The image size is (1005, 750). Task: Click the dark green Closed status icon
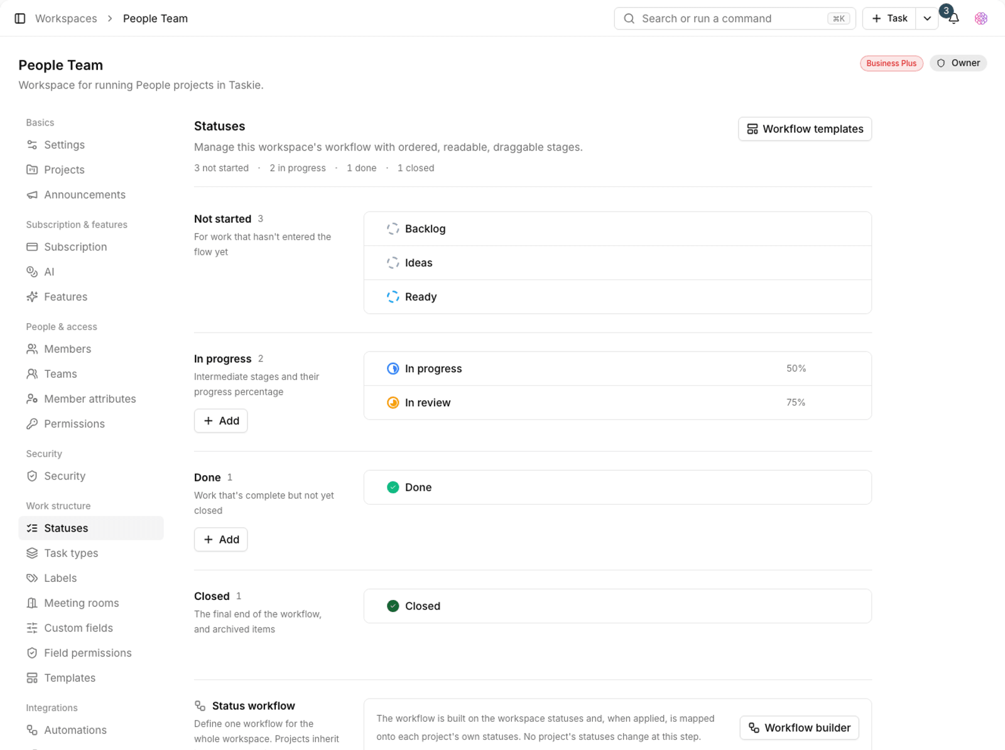point(393,606)
